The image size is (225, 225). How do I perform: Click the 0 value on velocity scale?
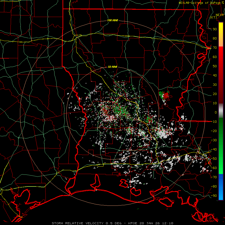pyautogui.click(x=216, y=112)
